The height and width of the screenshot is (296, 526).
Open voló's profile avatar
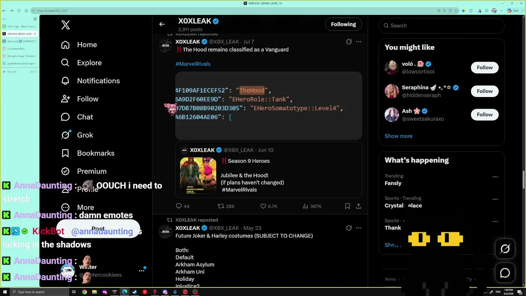click(x=392, y=67)
